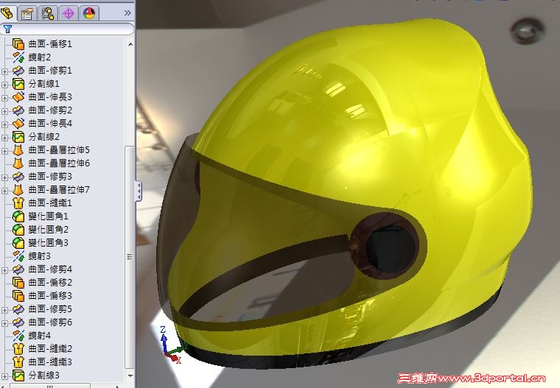Screen dimensions: 560x388
Task: Select the 曲面-縫織2 knit icon
Action: [x=18, y=349]
